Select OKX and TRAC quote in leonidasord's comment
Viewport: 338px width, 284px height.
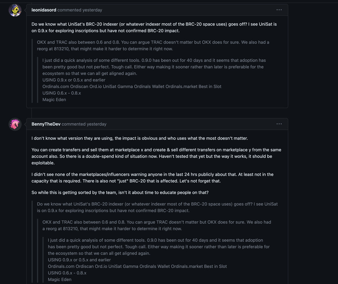pos(153,46)
